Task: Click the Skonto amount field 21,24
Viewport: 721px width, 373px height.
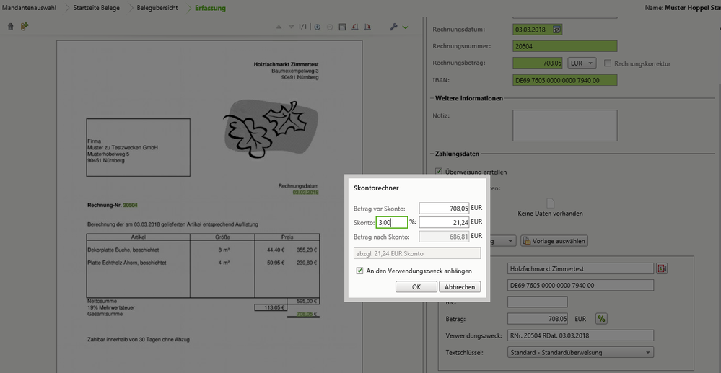Action: pyautogui.click(x=444, y=222)
